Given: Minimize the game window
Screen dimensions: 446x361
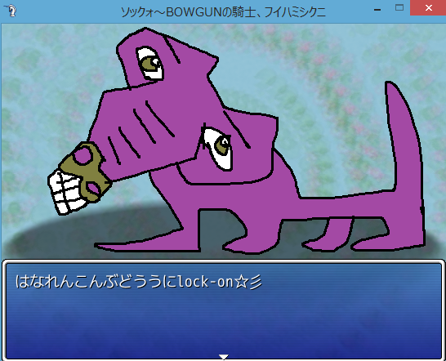Looking at the screenshot, I should [x=377, y=9].
